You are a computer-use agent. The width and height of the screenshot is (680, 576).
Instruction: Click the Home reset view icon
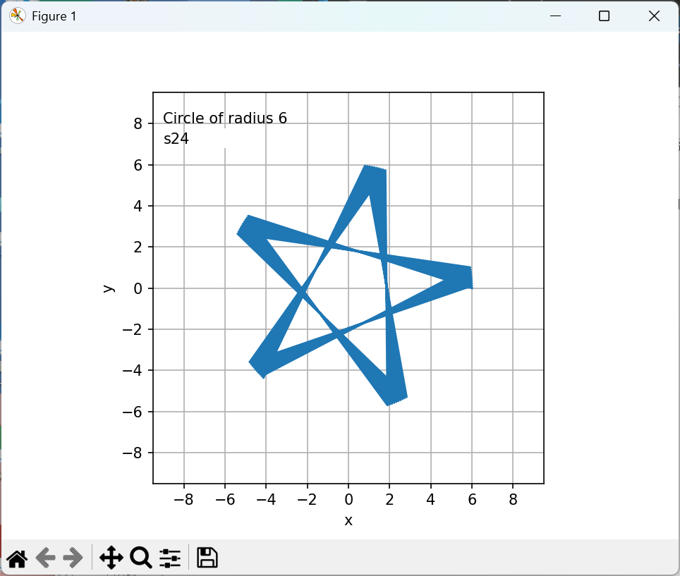[18, 558]
